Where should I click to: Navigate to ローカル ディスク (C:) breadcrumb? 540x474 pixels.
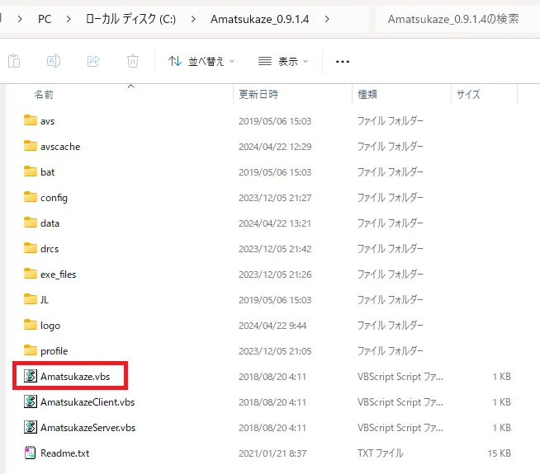tap(130, 18)
